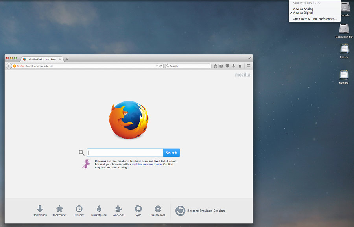Viewport: 354px width, 227px height.
Task: Open the toolbar downloads arrow
Action: [234, 66]
